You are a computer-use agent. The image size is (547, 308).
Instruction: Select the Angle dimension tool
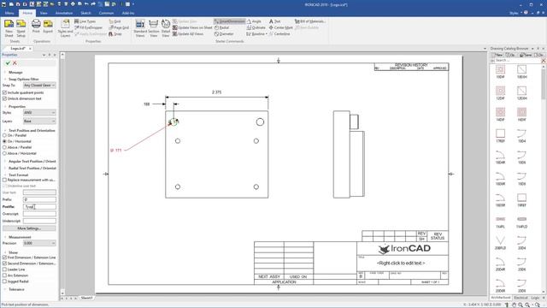coord(254,21)
